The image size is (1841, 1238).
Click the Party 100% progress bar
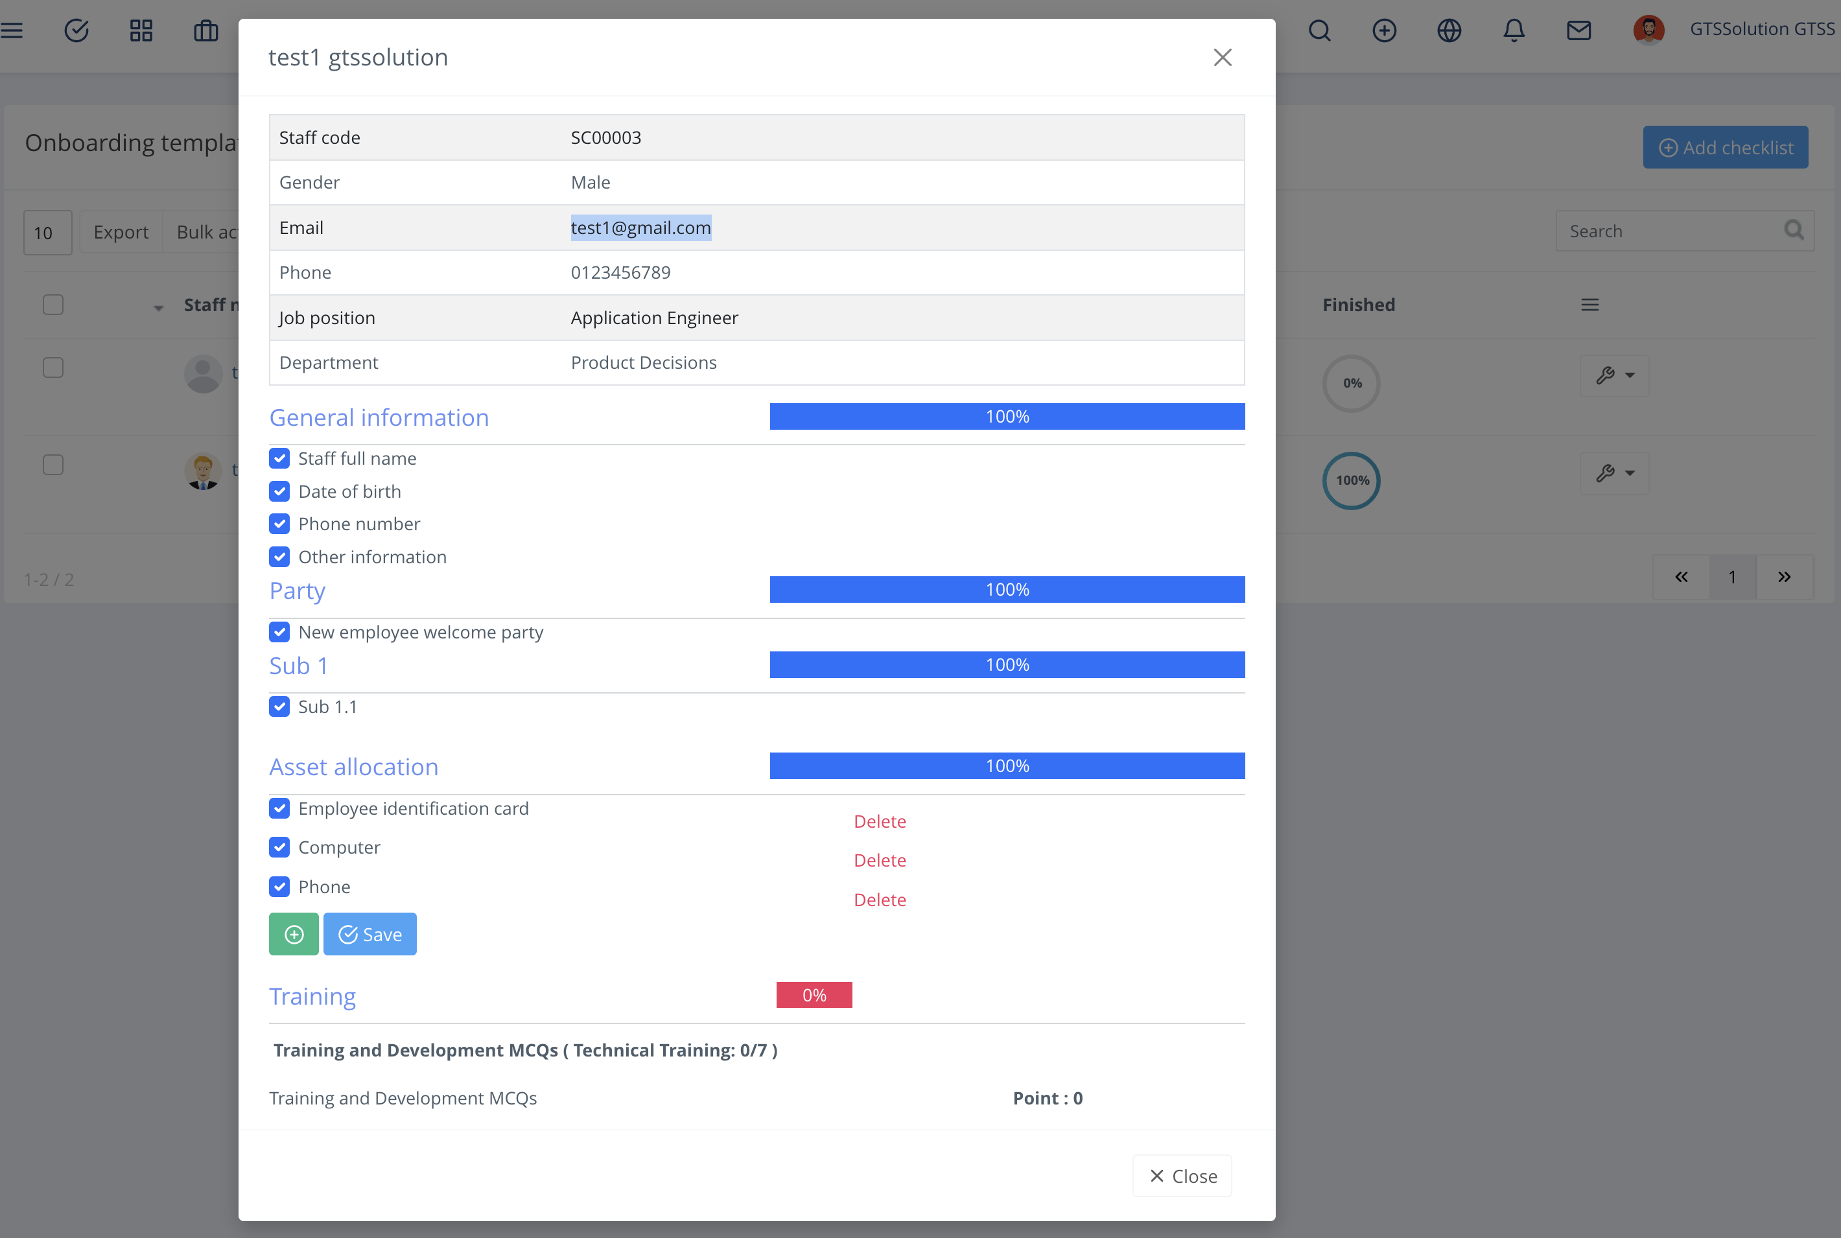coord(1007,590)
